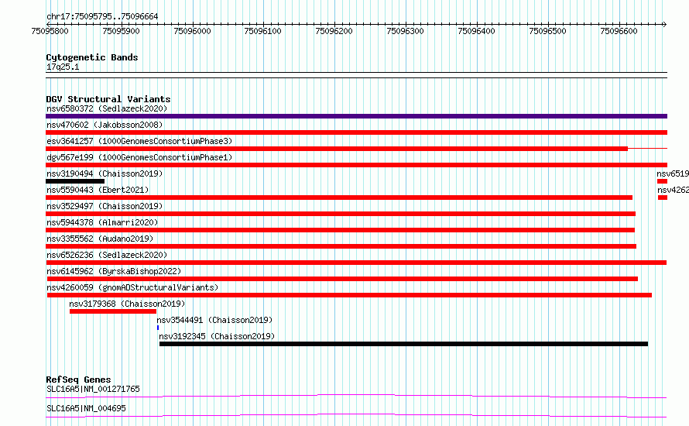Open nsv3544491 (Chaisson2019) label
Screen dimensions: 689x426
pos(214,320)
